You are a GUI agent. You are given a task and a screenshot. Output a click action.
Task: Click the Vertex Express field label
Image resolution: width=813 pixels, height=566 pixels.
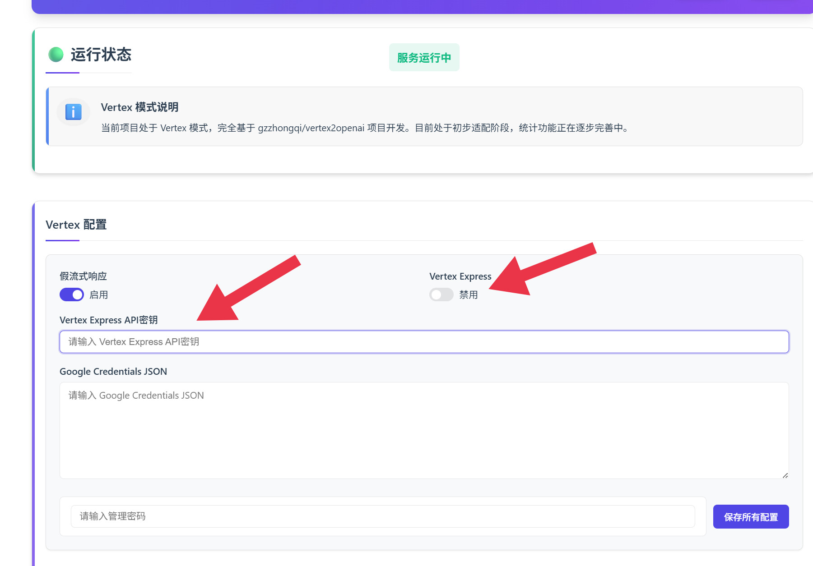pyautogui.click(x=460, y=276)
